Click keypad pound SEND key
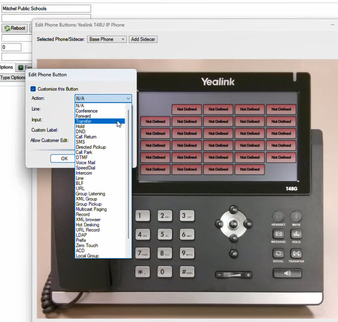 coord(187,272)
